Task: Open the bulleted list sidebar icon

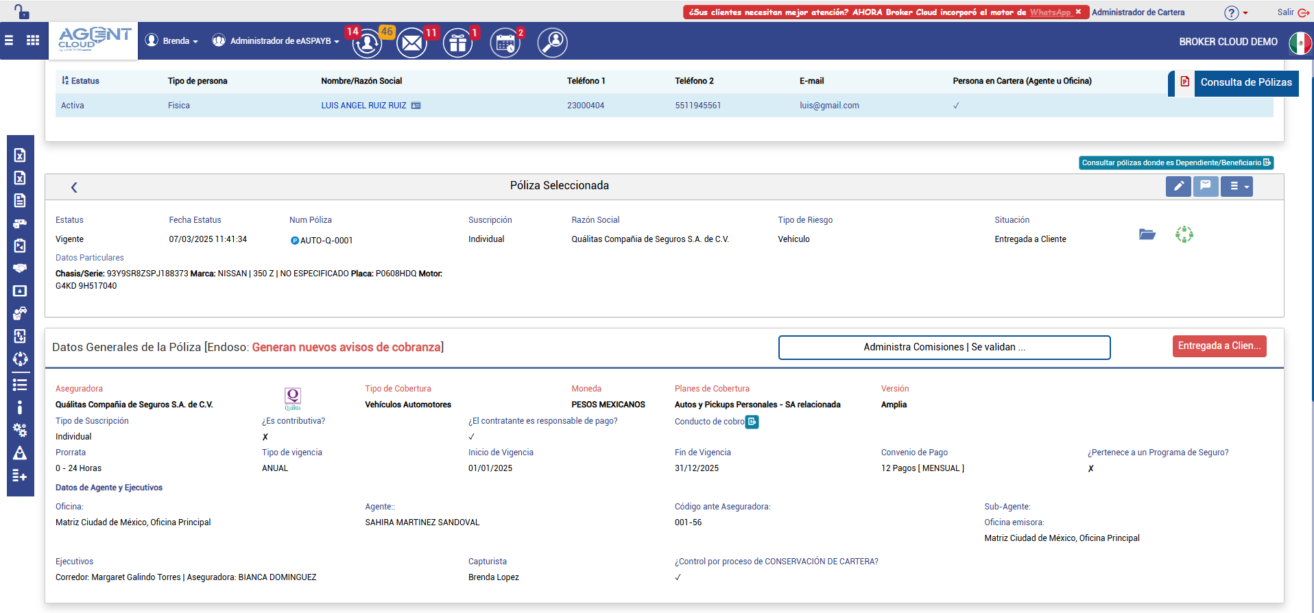Action: click(x=20, y=385)
